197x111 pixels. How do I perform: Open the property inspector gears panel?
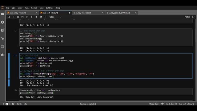point(2,39)
